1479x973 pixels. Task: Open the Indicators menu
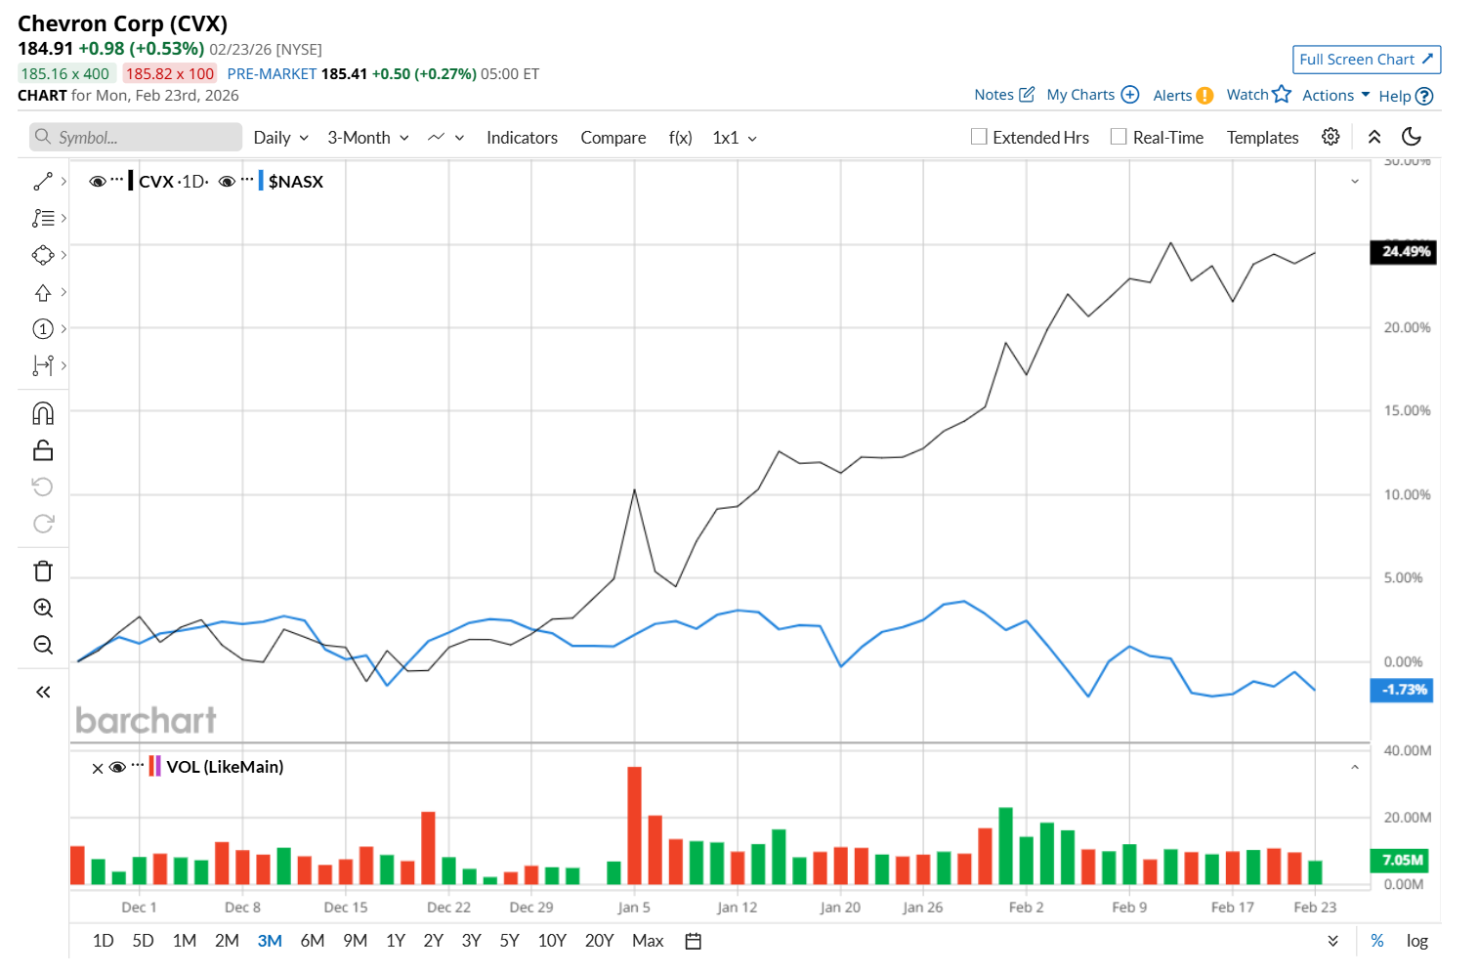tap(523, 138)
